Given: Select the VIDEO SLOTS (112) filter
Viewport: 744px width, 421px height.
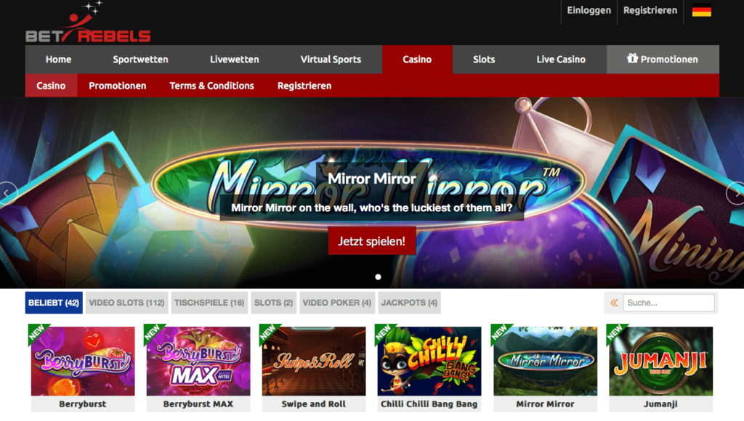Looking at the screenshot, I should (126, 303).
